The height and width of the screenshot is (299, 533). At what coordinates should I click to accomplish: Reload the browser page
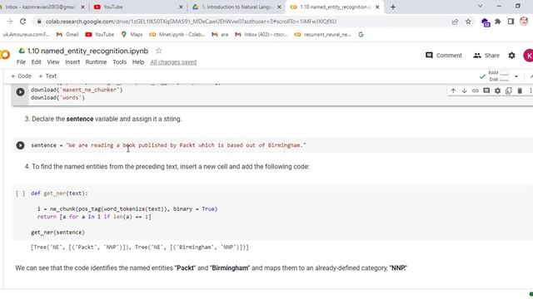pyautogui.click(x=22, y=22)
